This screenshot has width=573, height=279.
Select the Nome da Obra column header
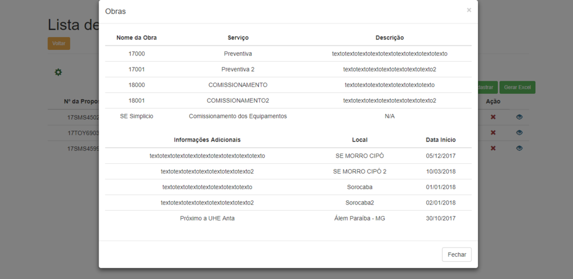tap(136, 38)
